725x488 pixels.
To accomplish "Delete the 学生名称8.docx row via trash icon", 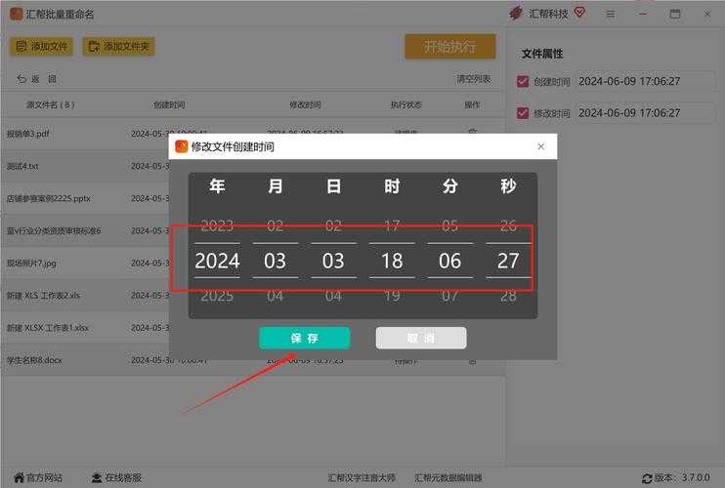I will click(472, 361).
